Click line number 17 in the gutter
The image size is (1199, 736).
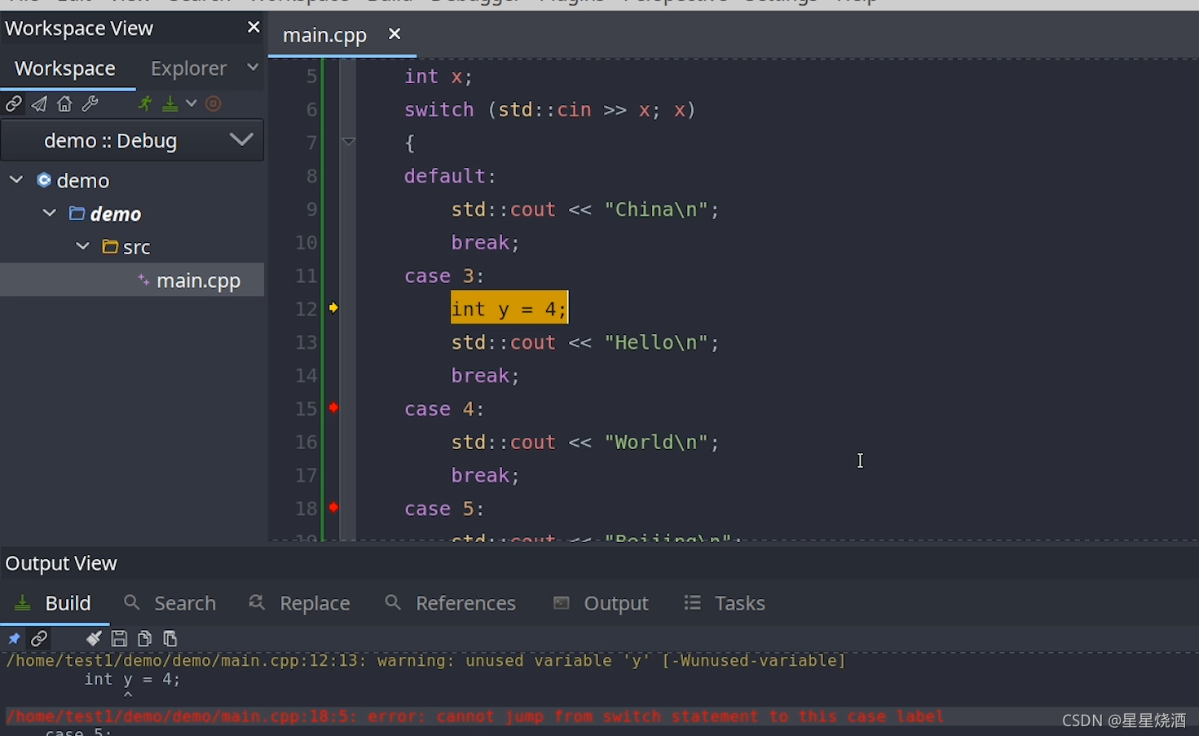pos(306,475)
